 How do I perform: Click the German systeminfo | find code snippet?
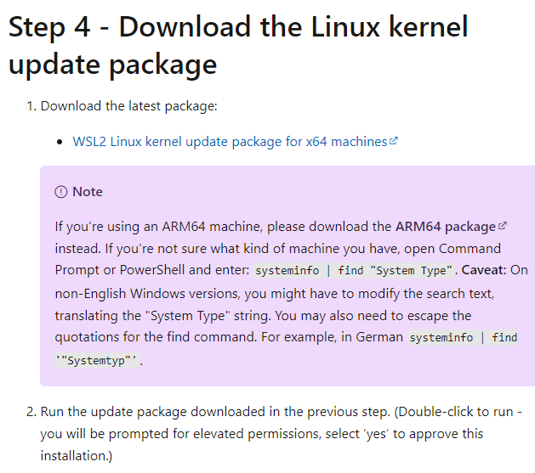pyautogui.click(x=463, y=338)
